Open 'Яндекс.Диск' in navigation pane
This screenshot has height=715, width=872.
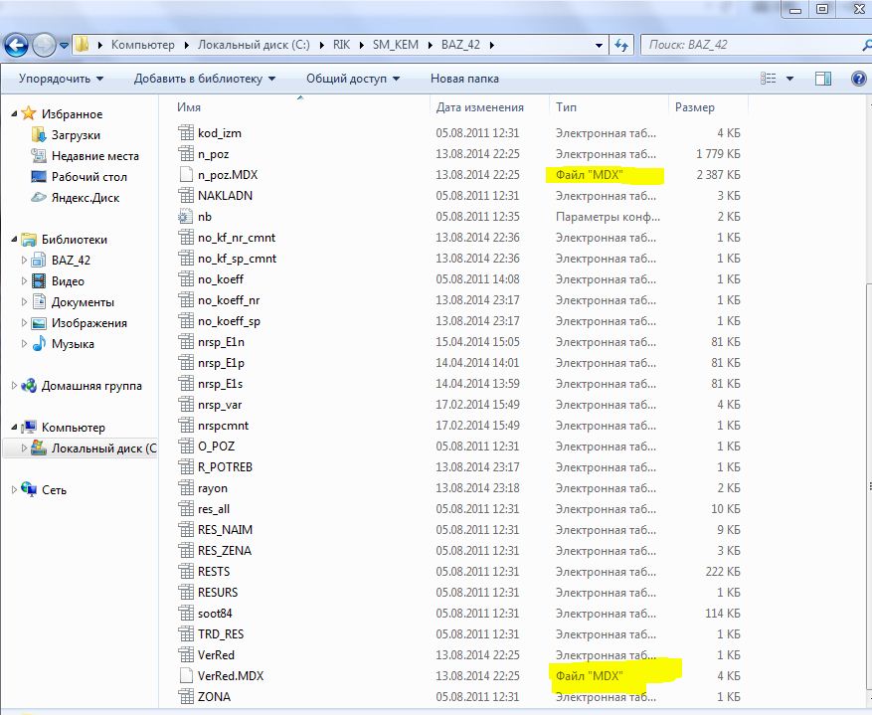tap(86, 197)
